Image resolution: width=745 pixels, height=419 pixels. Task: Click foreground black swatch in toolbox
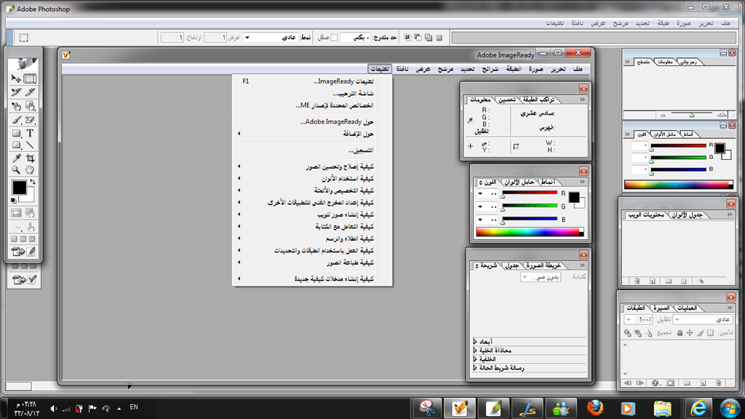click(x=19, y=188)
